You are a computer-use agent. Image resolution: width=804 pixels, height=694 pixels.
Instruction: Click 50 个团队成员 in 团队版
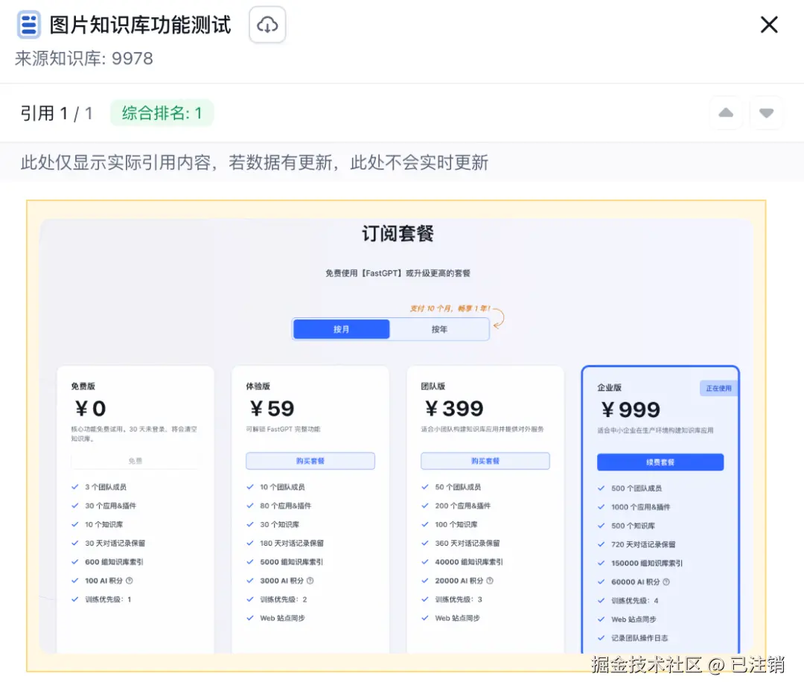[x=458, y=487]
